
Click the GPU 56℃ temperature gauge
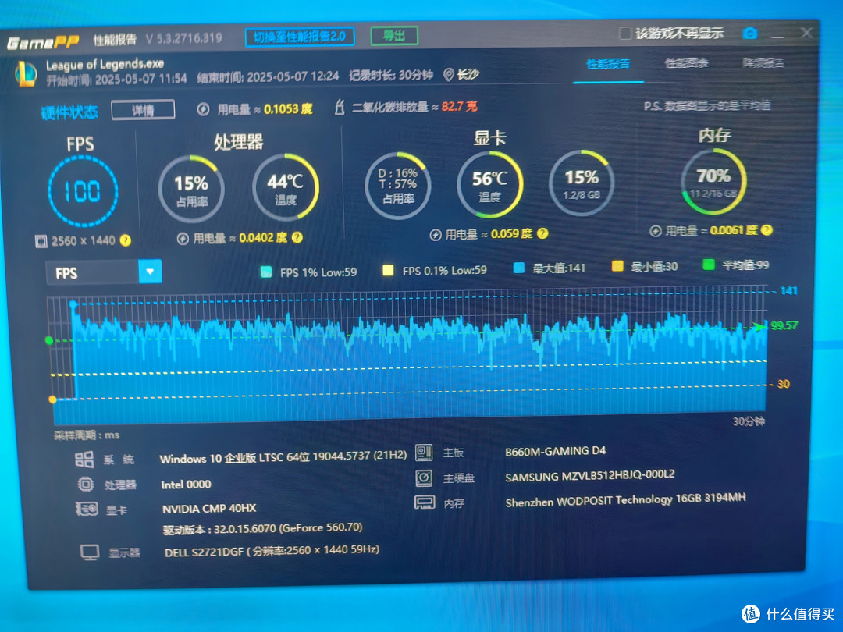click(489, 184)
